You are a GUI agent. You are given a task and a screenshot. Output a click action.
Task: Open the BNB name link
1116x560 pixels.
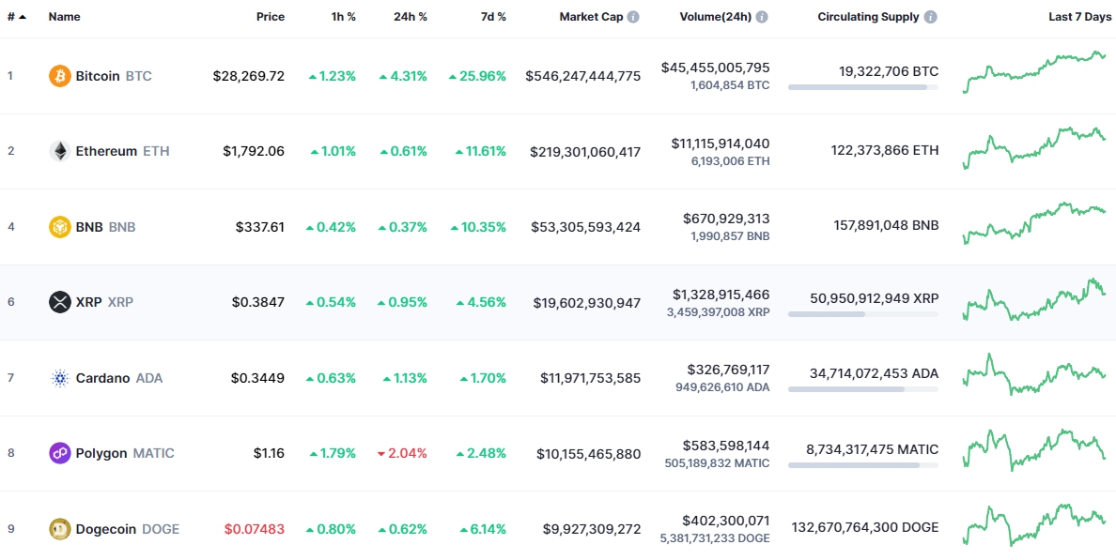(89, 227)
